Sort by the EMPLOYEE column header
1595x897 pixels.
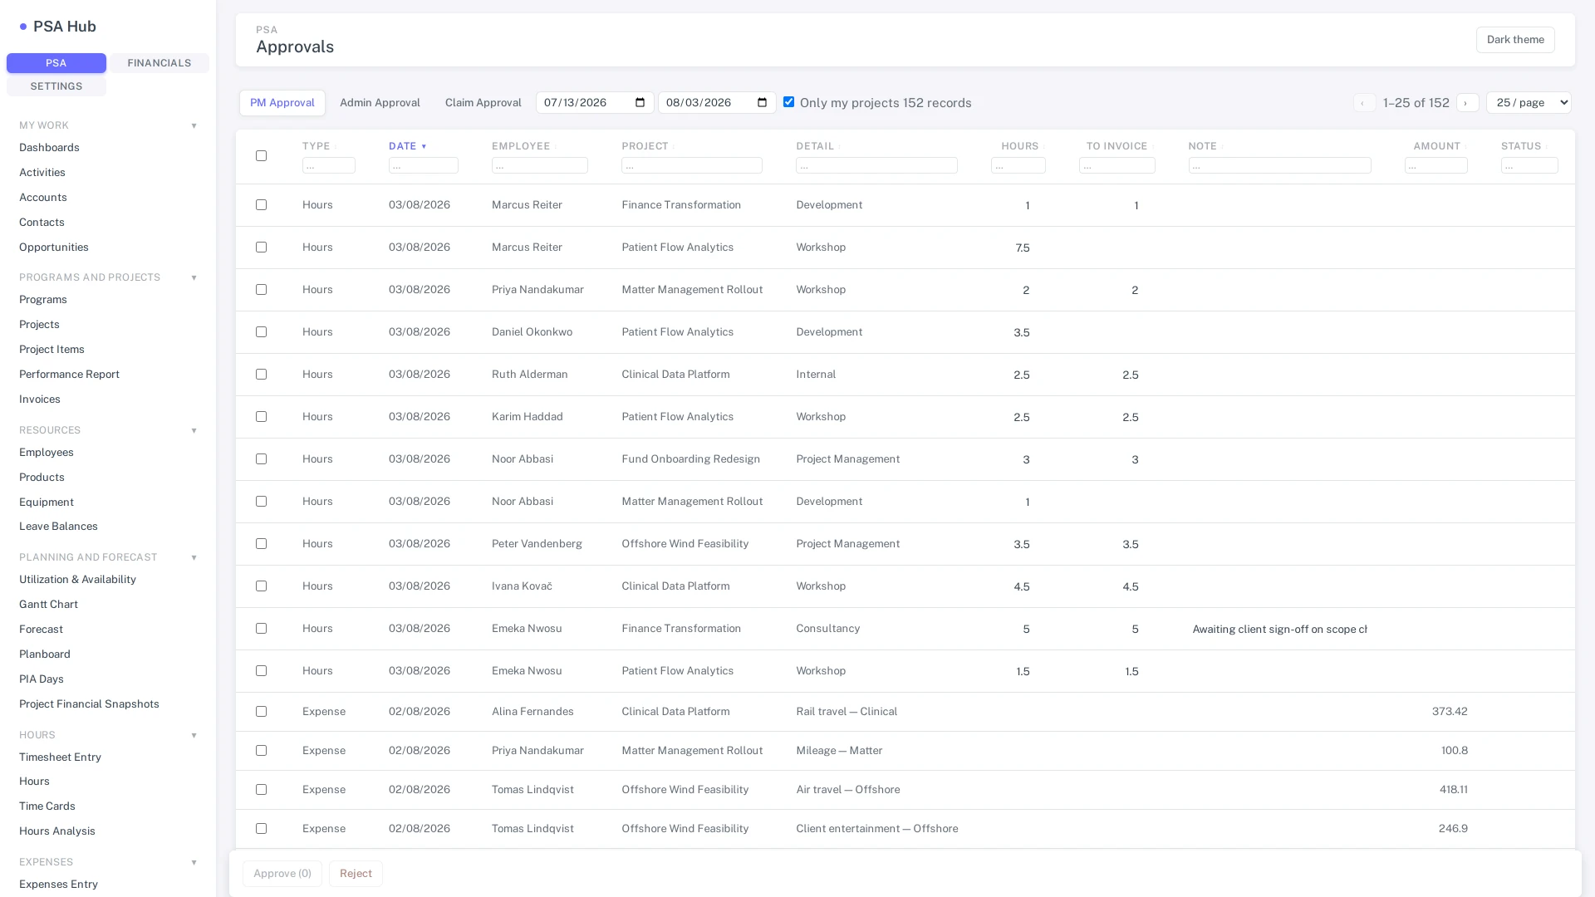point(521,146)
